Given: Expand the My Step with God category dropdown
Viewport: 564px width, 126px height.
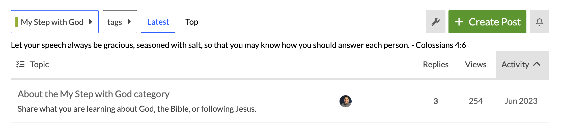Looking at the screenshot, I should (54, 22).
